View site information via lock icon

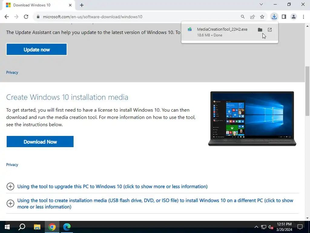click(38, 17)
